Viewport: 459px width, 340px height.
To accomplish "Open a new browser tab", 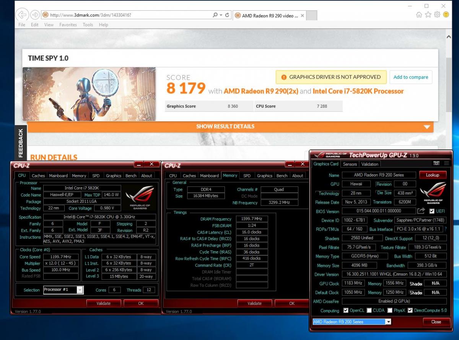I will tap(312, 16).
